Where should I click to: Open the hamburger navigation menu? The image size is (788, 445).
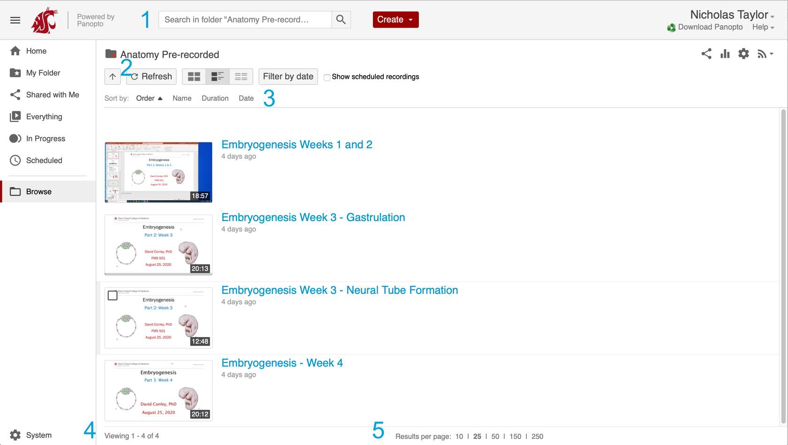15,20
